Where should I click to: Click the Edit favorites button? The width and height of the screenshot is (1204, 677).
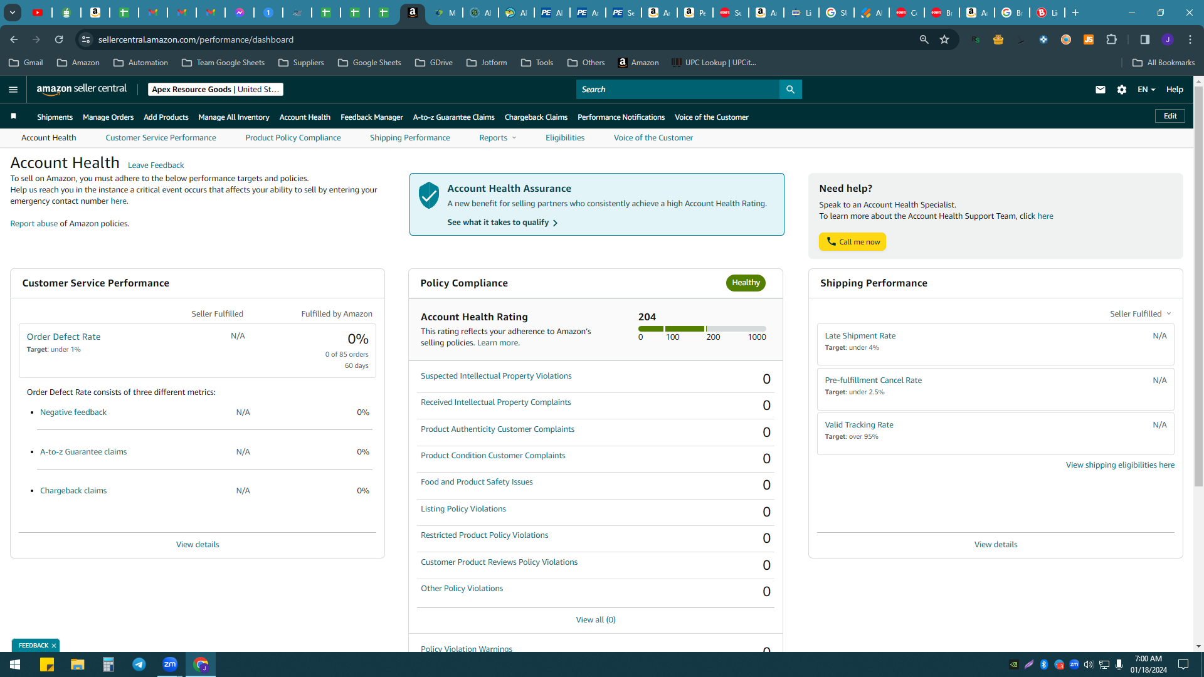coord(1170,116)
